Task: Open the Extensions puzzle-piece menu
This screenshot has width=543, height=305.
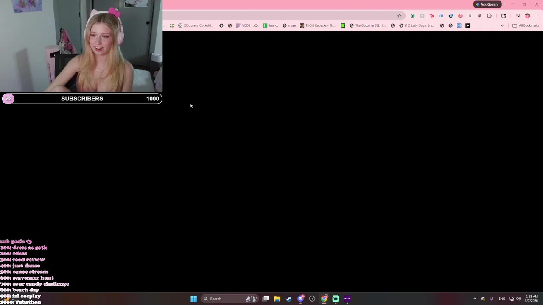Action: 489,16
